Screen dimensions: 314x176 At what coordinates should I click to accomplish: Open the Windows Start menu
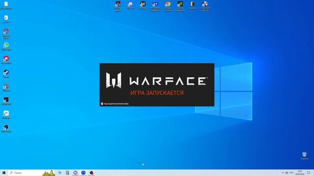tap(4, 173)
